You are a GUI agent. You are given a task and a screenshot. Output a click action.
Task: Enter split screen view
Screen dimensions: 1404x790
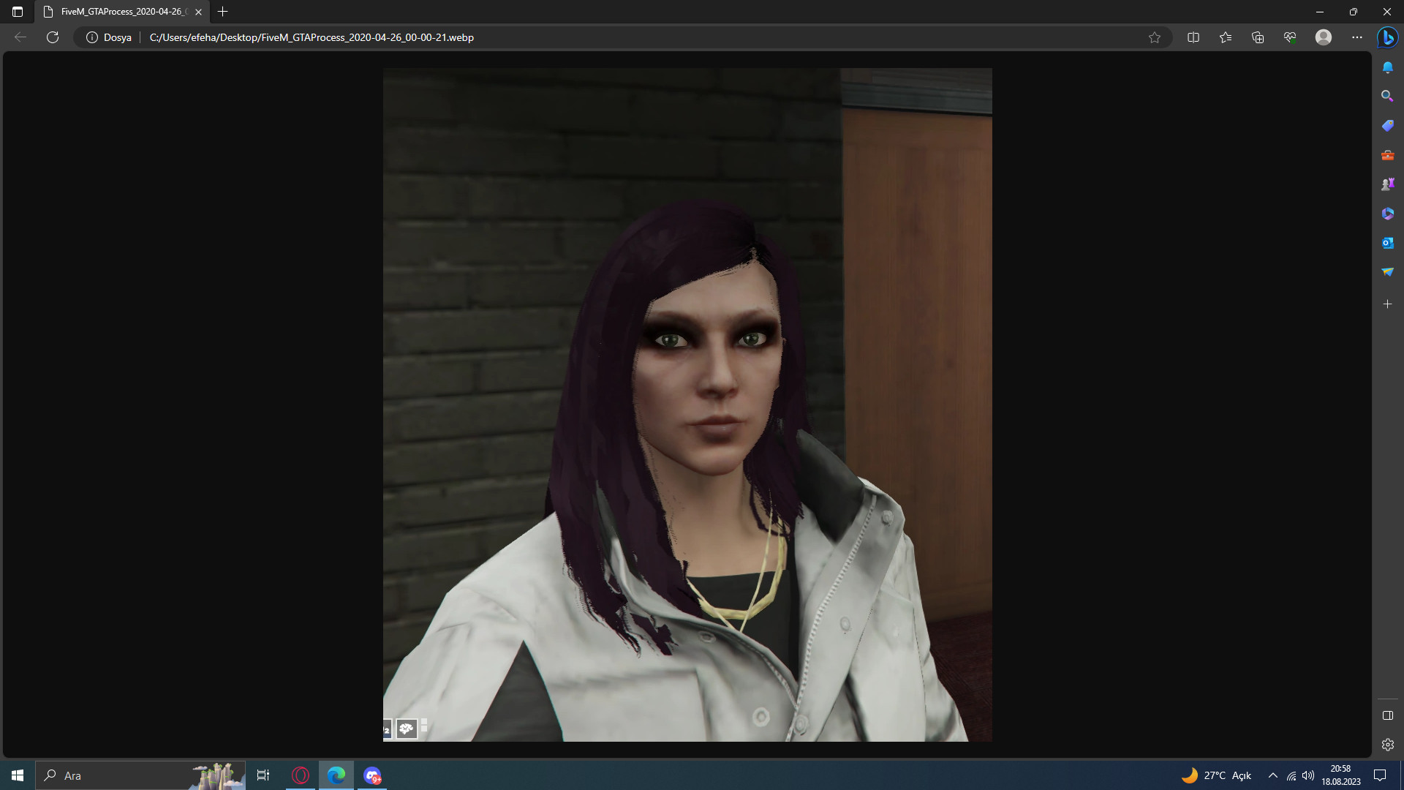pyautogui.click(x=1193, y=37)
